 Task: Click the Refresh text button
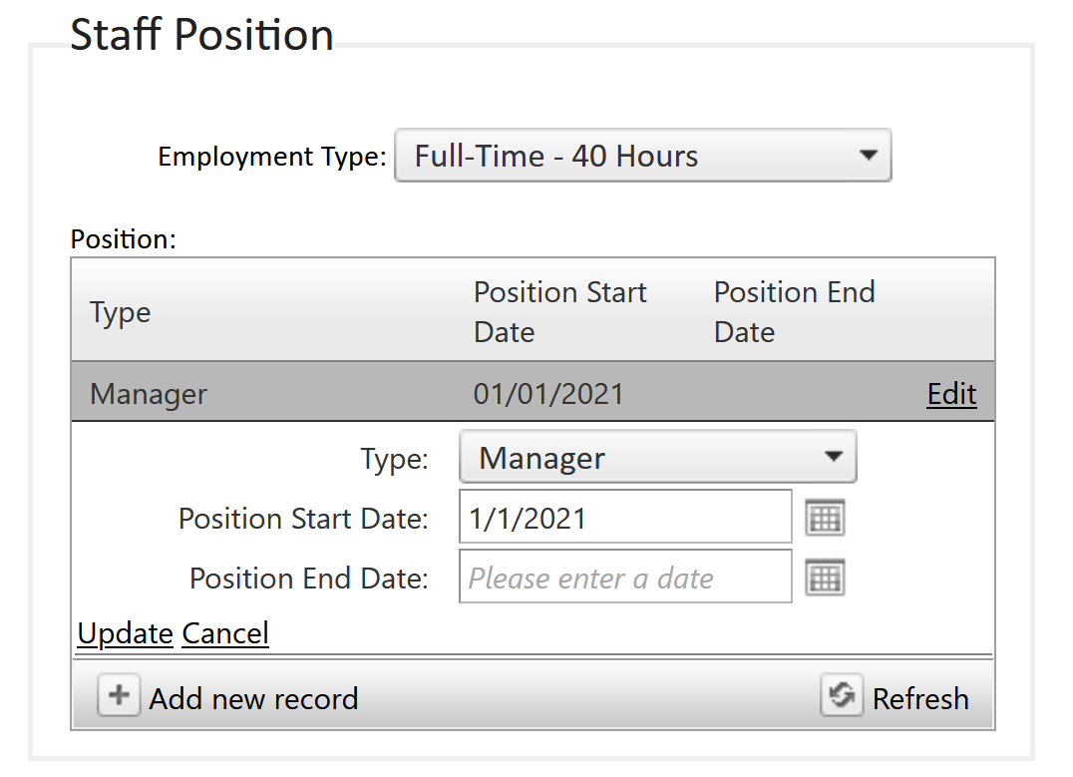click(x=920, y=699)
